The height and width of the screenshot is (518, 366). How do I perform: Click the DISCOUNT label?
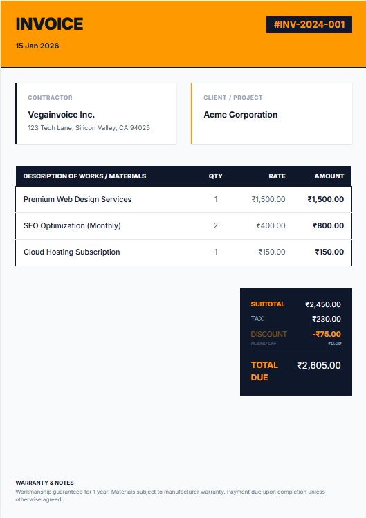(x=268, y=334)
